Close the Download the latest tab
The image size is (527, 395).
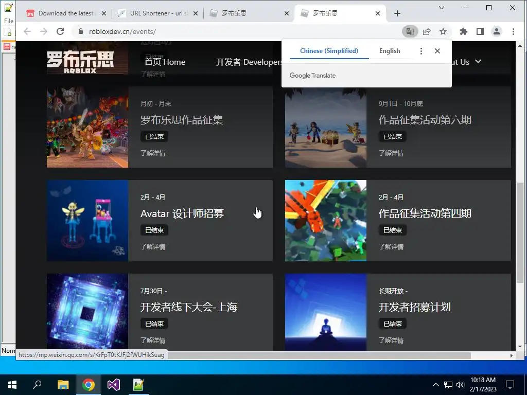coord(104,13)
